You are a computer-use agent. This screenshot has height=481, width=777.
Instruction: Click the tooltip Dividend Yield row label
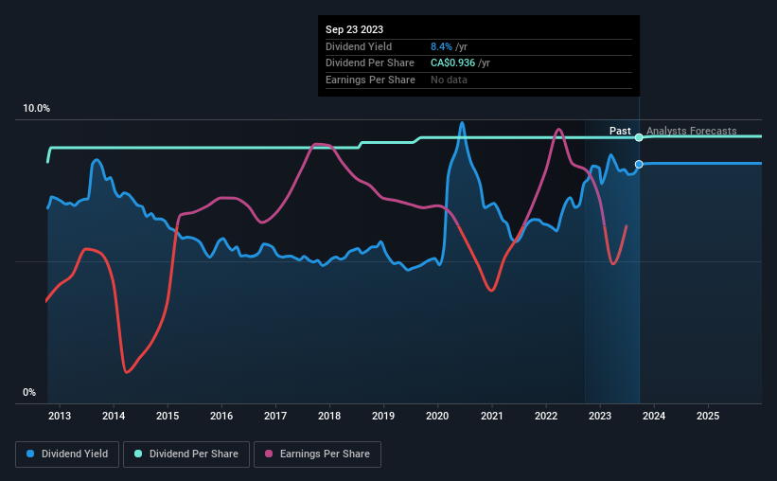pyautogui.click(x=359, y=46)
